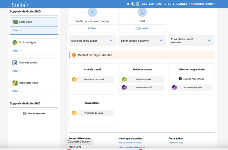The width and height of the screenshot is (228, 150).
Task: Click Créer under Feuille de soins électronique
Action: (92, 28)
